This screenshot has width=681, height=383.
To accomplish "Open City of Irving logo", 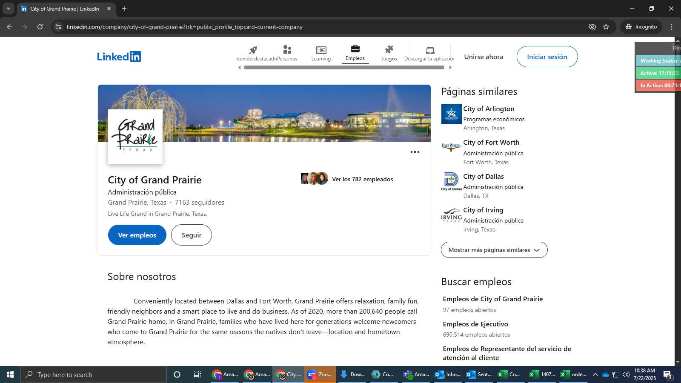I will point(451,215).
